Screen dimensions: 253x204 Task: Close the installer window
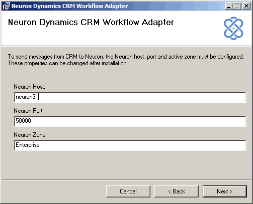[x=246, y=6]
